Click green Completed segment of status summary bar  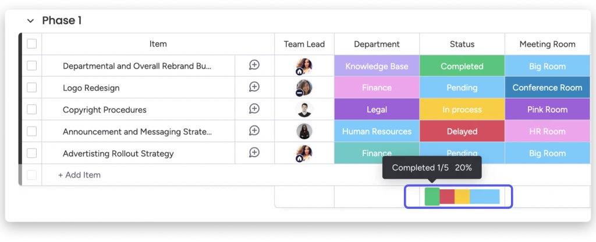coord(432,197)
